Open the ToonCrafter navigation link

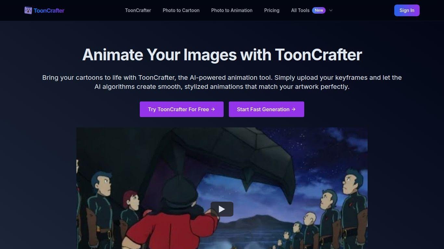coord(138,10)
